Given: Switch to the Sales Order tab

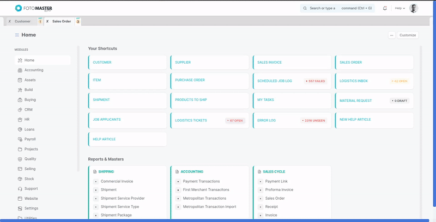Looking at the screenshot, I should [62, 21].
